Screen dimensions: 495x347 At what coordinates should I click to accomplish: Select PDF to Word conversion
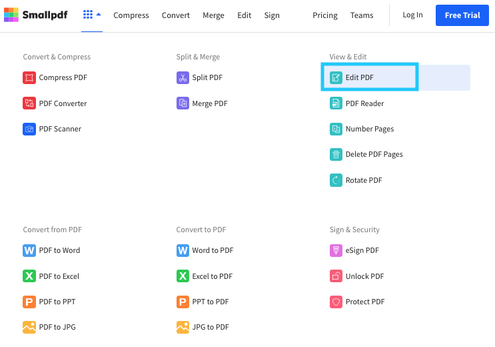(59, 251)
